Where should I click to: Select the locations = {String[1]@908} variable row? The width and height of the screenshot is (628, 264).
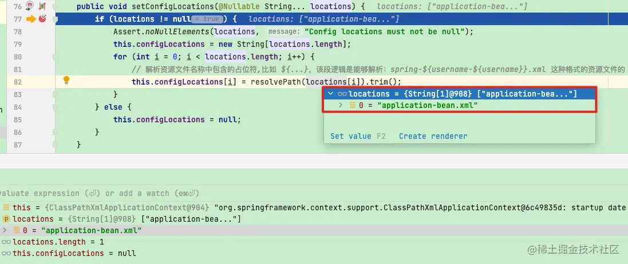coord(314,219)
